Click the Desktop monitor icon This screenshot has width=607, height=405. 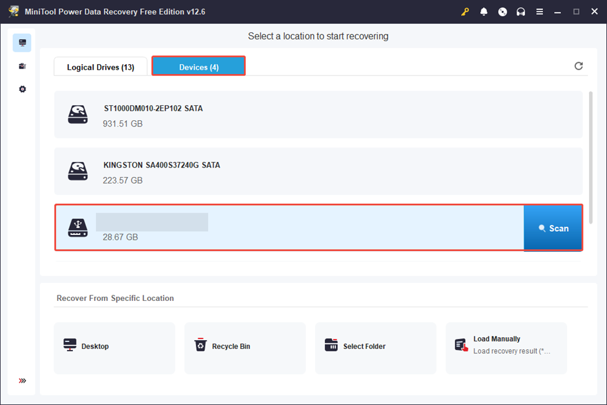pos(70,345)
